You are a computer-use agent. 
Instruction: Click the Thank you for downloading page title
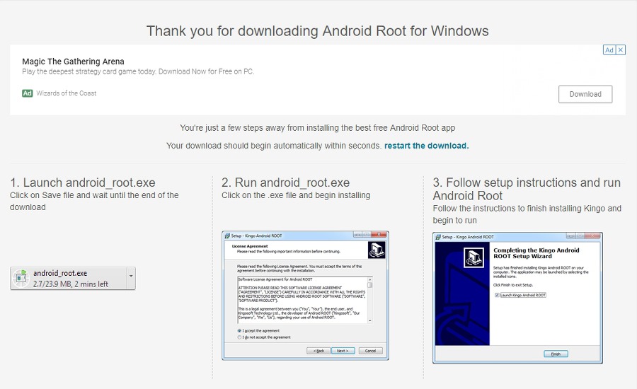point(318,31)
